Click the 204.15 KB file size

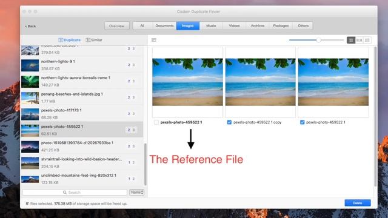(x=50, y=166)
